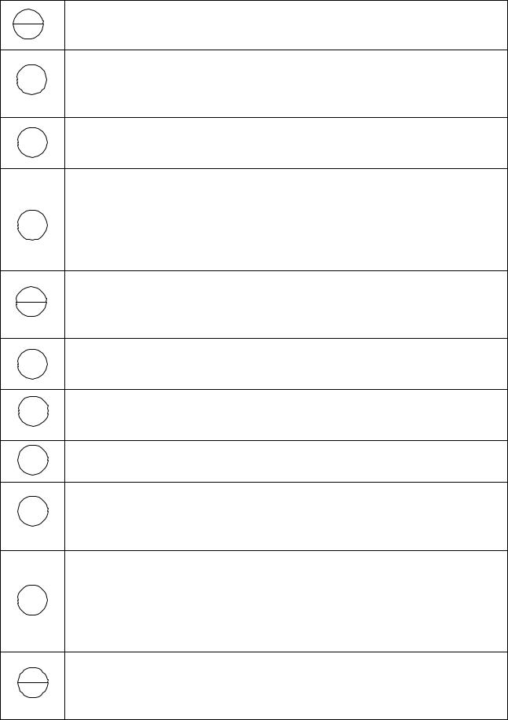Image resolution: width=508 pixels, height=720 pixels.
Task: Click the circle in the seventh row
Action: pos(33,411)
